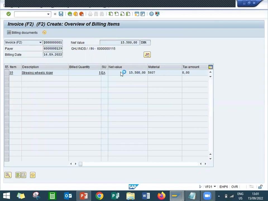This screenshot has width=268, height=201.
Task: Click the Tax amount column header
Action: pos(195,67)
